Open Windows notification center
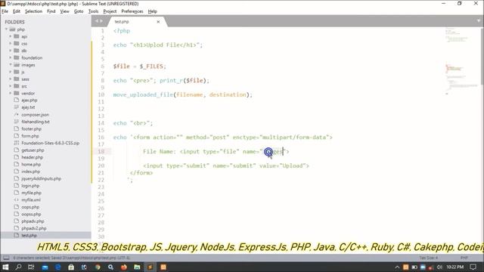This screenshot has width=484, height=272. (473, 267)
